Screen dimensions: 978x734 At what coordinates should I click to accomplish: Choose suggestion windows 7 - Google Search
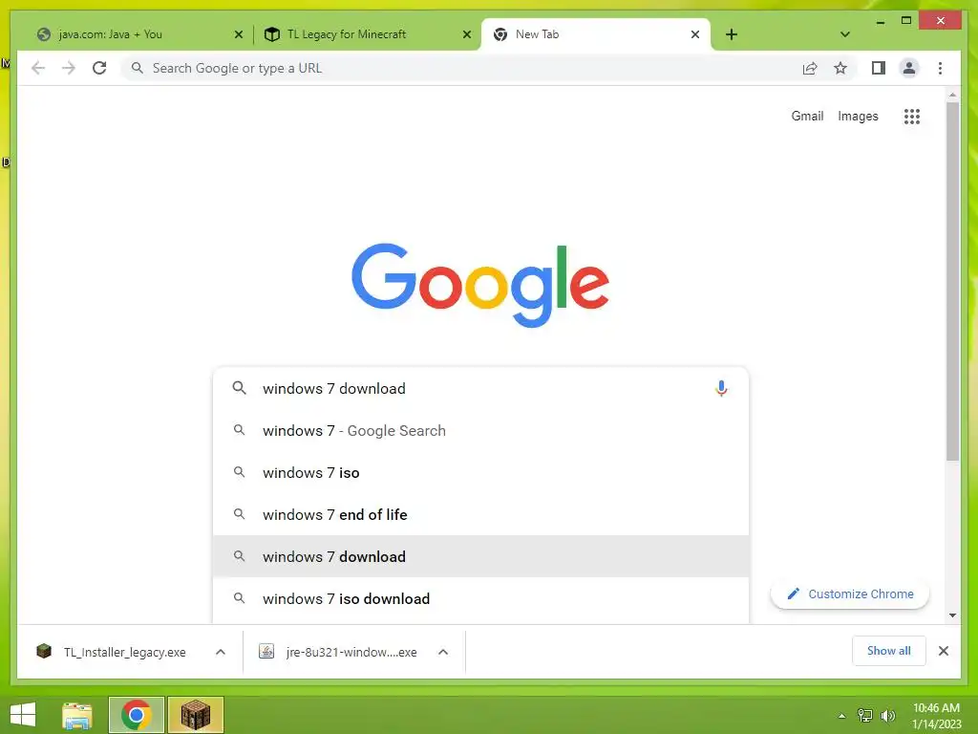(x=480, y=431)
